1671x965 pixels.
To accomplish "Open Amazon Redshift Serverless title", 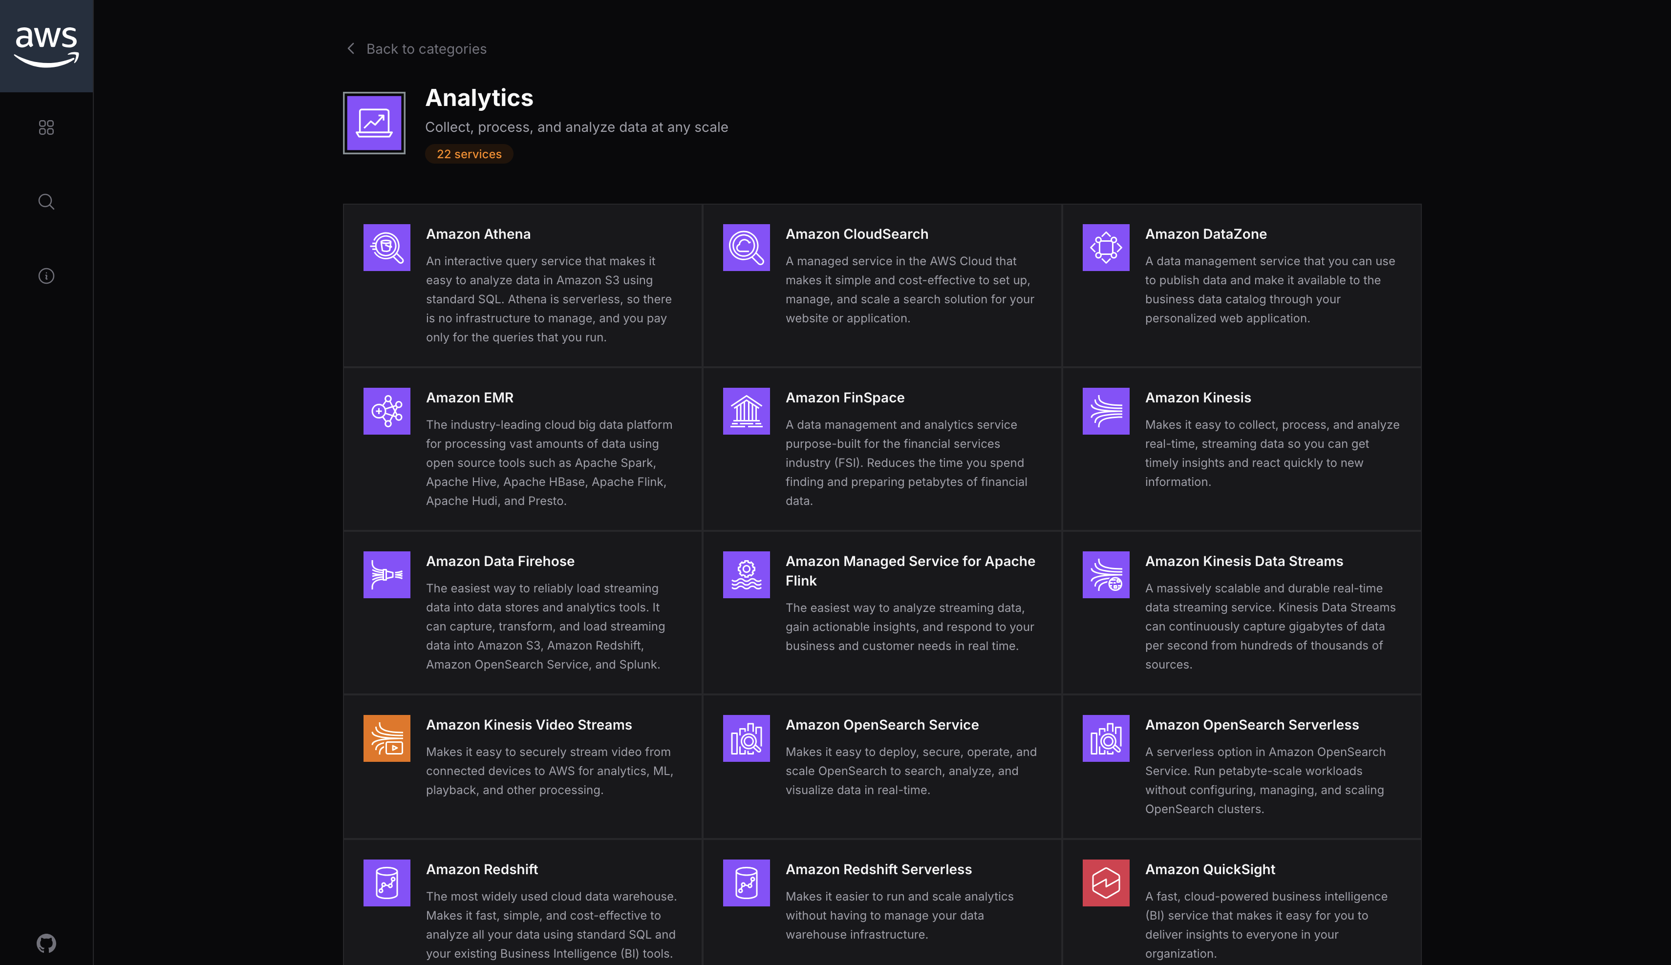I will click(x=878, y=870).
